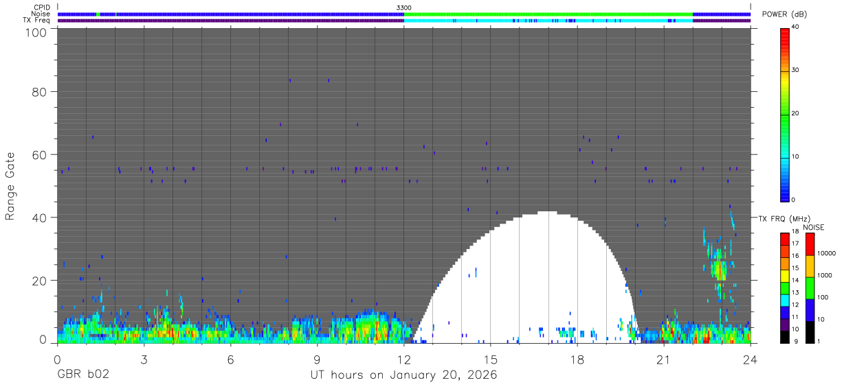This screenshot has width=844, height=389.
Task: Click the 9 tick on the UT hours axis
Action: click(317, 359)
